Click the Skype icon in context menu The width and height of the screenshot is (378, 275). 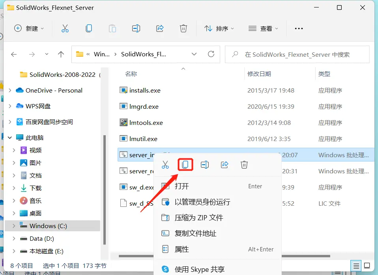[x=165, y=269]
